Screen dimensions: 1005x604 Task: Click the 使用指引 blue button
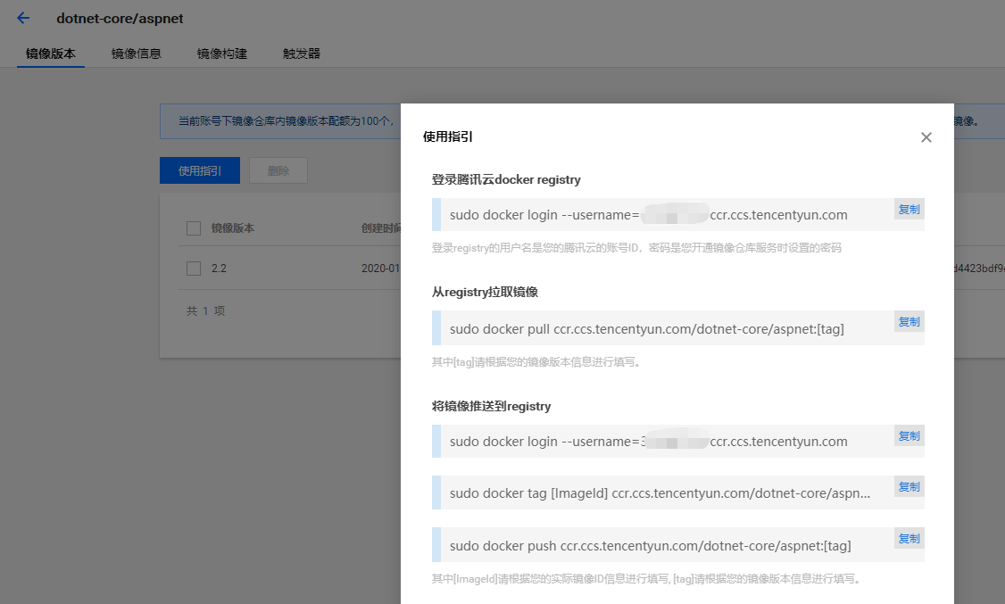[200, 171]
